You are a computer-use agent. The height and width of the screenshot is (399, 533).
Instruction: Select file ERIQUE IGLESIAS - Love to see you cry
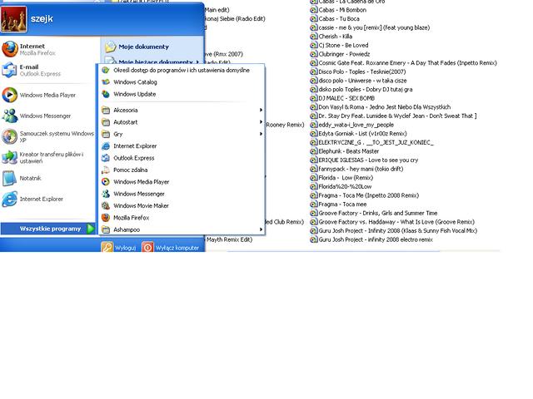pyautogui.click(x=368, y=160)
